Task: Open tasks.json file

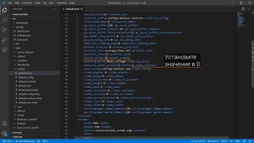Action: tap(35, 40)
